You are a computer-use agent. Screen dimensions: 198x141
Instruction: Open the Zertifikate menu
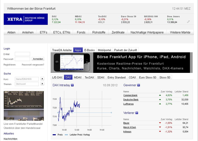(118, 32)
